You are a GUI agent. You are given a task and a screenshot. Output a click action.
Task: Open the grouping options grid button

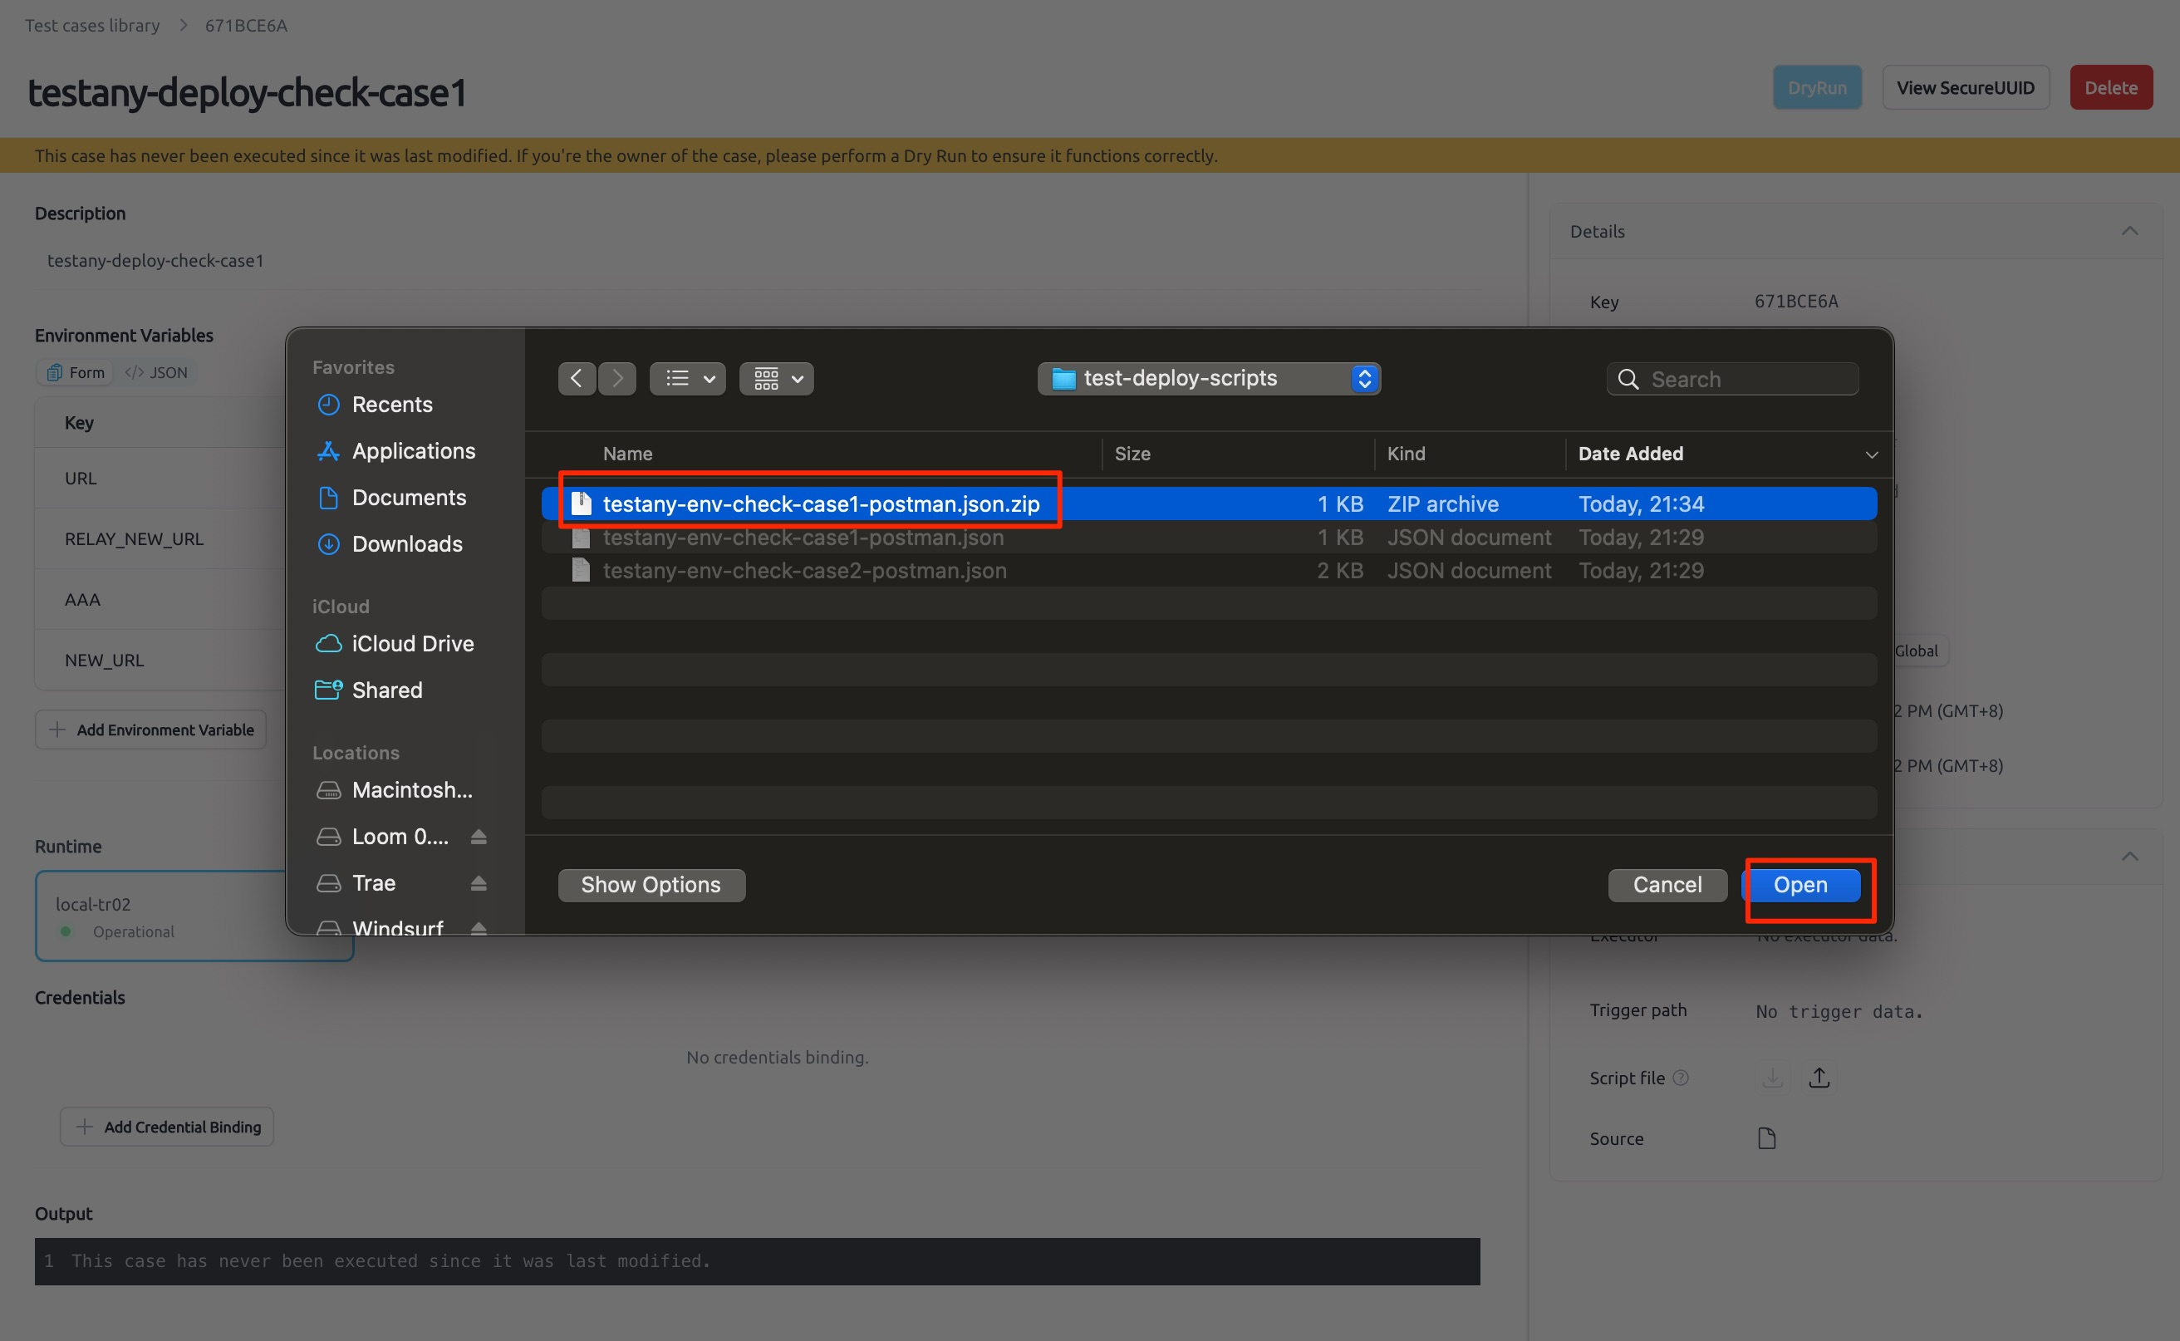(x=777, y=379)
